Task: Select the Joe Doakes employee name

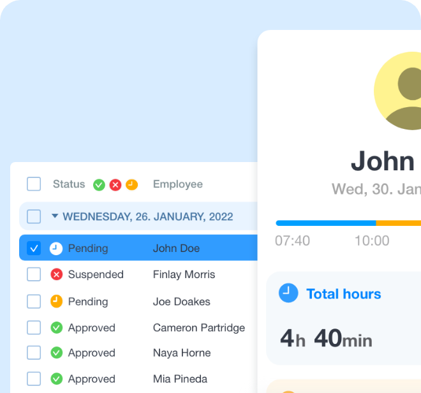Action: pyautogui.click(x=182, y=302)
